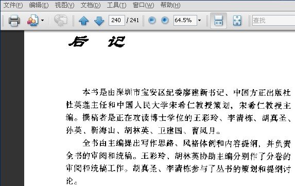Open the 文件(F) menu
This screenshot has height=186, width=295.
pos(13,5)
